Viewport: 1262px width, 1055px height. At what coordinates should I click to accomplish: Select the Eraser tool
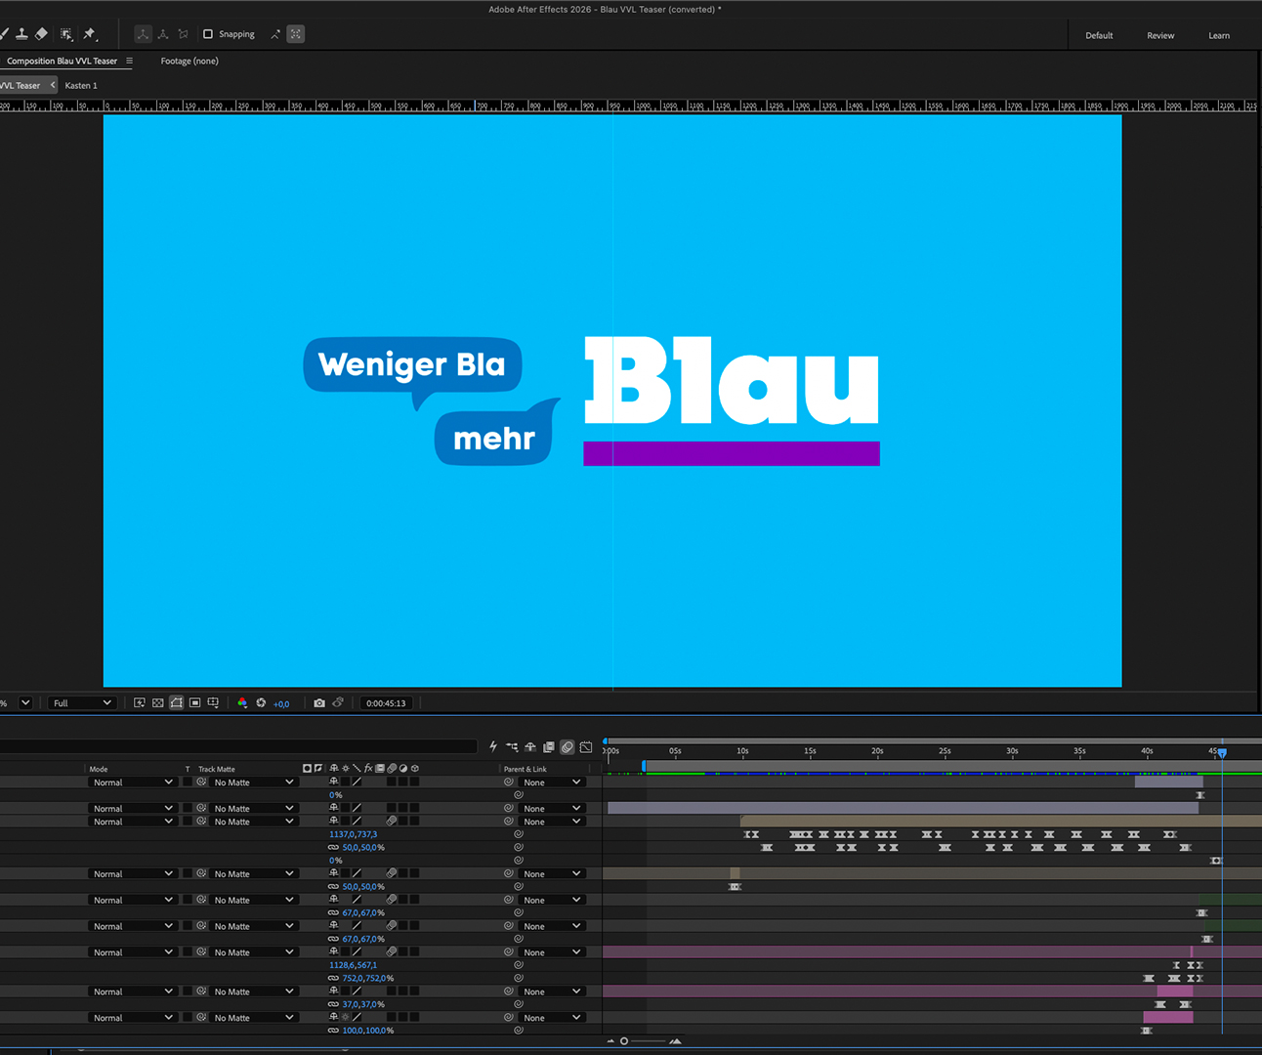pos(41,34)
